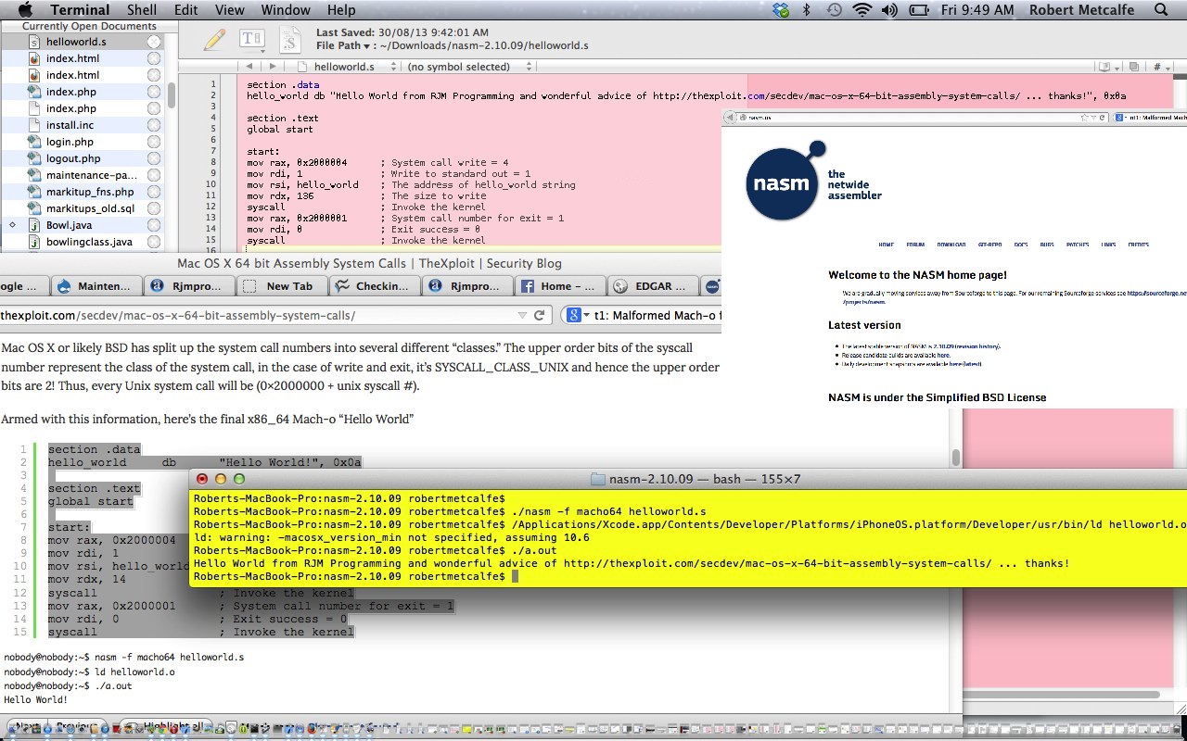Screen dimensions: 1187x741
Task: Open Spotlight search magnifier
Action: click(1161, 10)
